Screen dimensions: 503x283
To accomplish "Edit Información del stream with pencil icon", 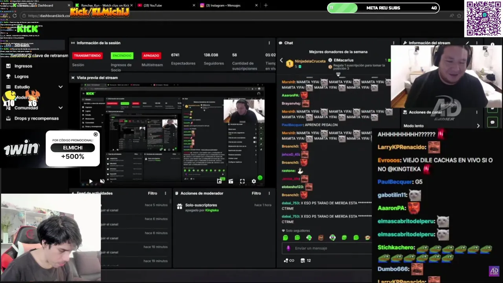I will tap(467, 43).
